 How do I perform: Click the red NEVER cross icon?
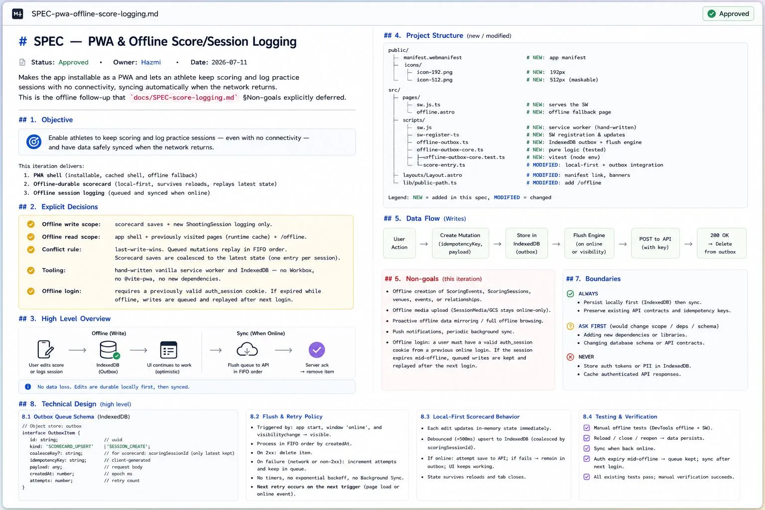(x=570, y=357)
